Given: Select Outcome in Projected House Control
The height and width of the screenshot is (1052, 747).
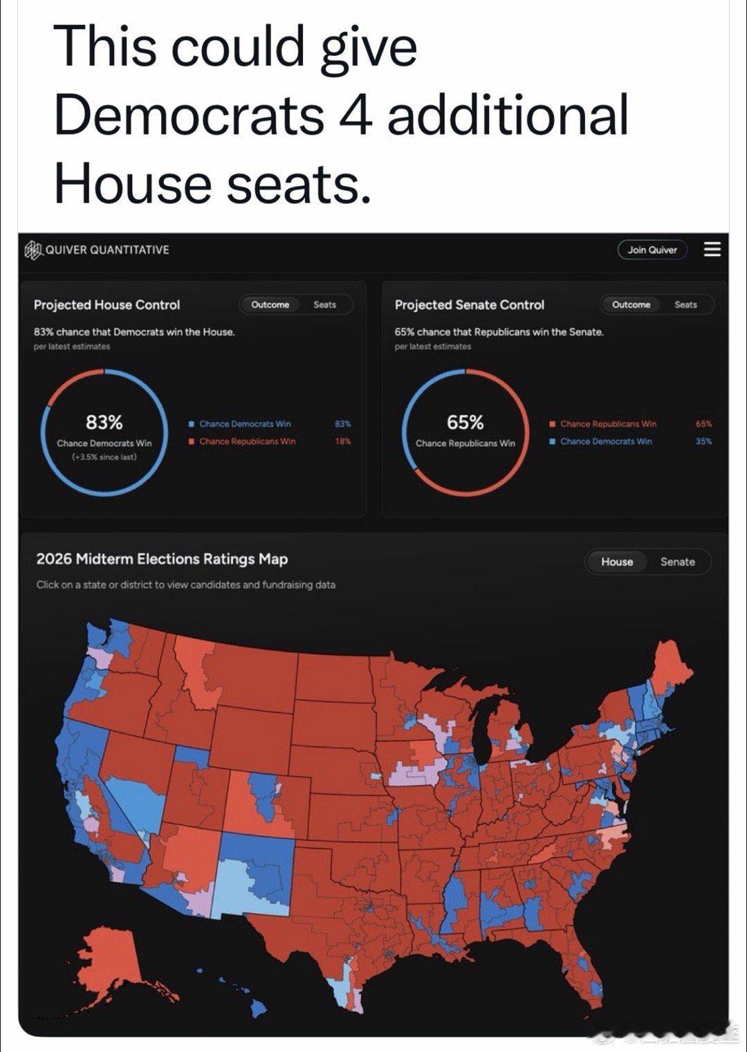Looking at the screenshot, I should tap(270, 304).
